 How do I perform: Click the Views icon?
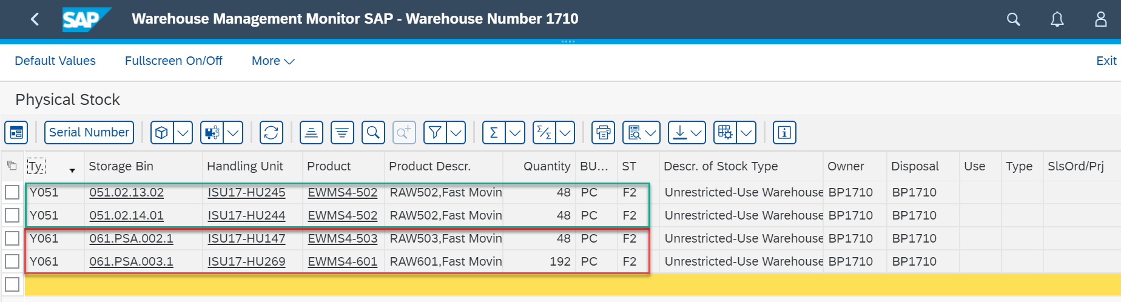pos(635,132)
